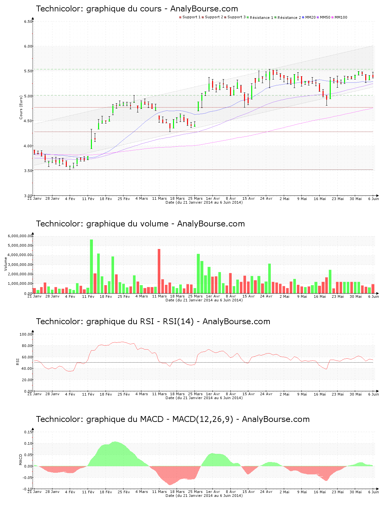
Task: Click the 'Volume' vertical axis label
Action: click(6, 264)
